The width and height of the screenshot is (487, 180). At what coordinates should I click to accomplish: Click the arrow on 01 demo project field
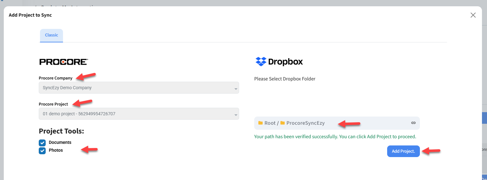pyautogui.click(x=236, y=115)
